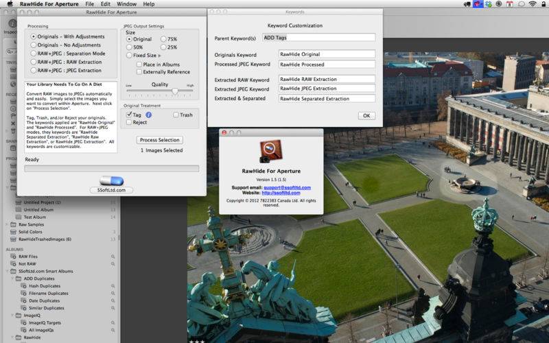This screenshot has height=343, width=549.
Task: Click the Ready progress bar
Action: [112, 169]
